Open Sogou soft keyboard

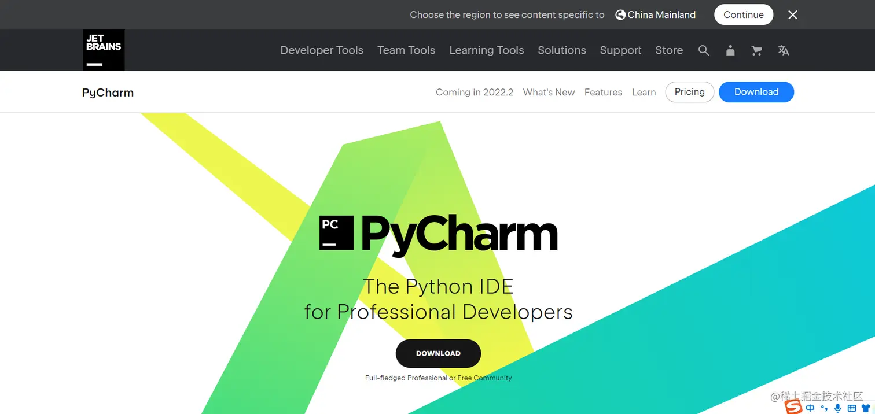(x=852, y=408)
